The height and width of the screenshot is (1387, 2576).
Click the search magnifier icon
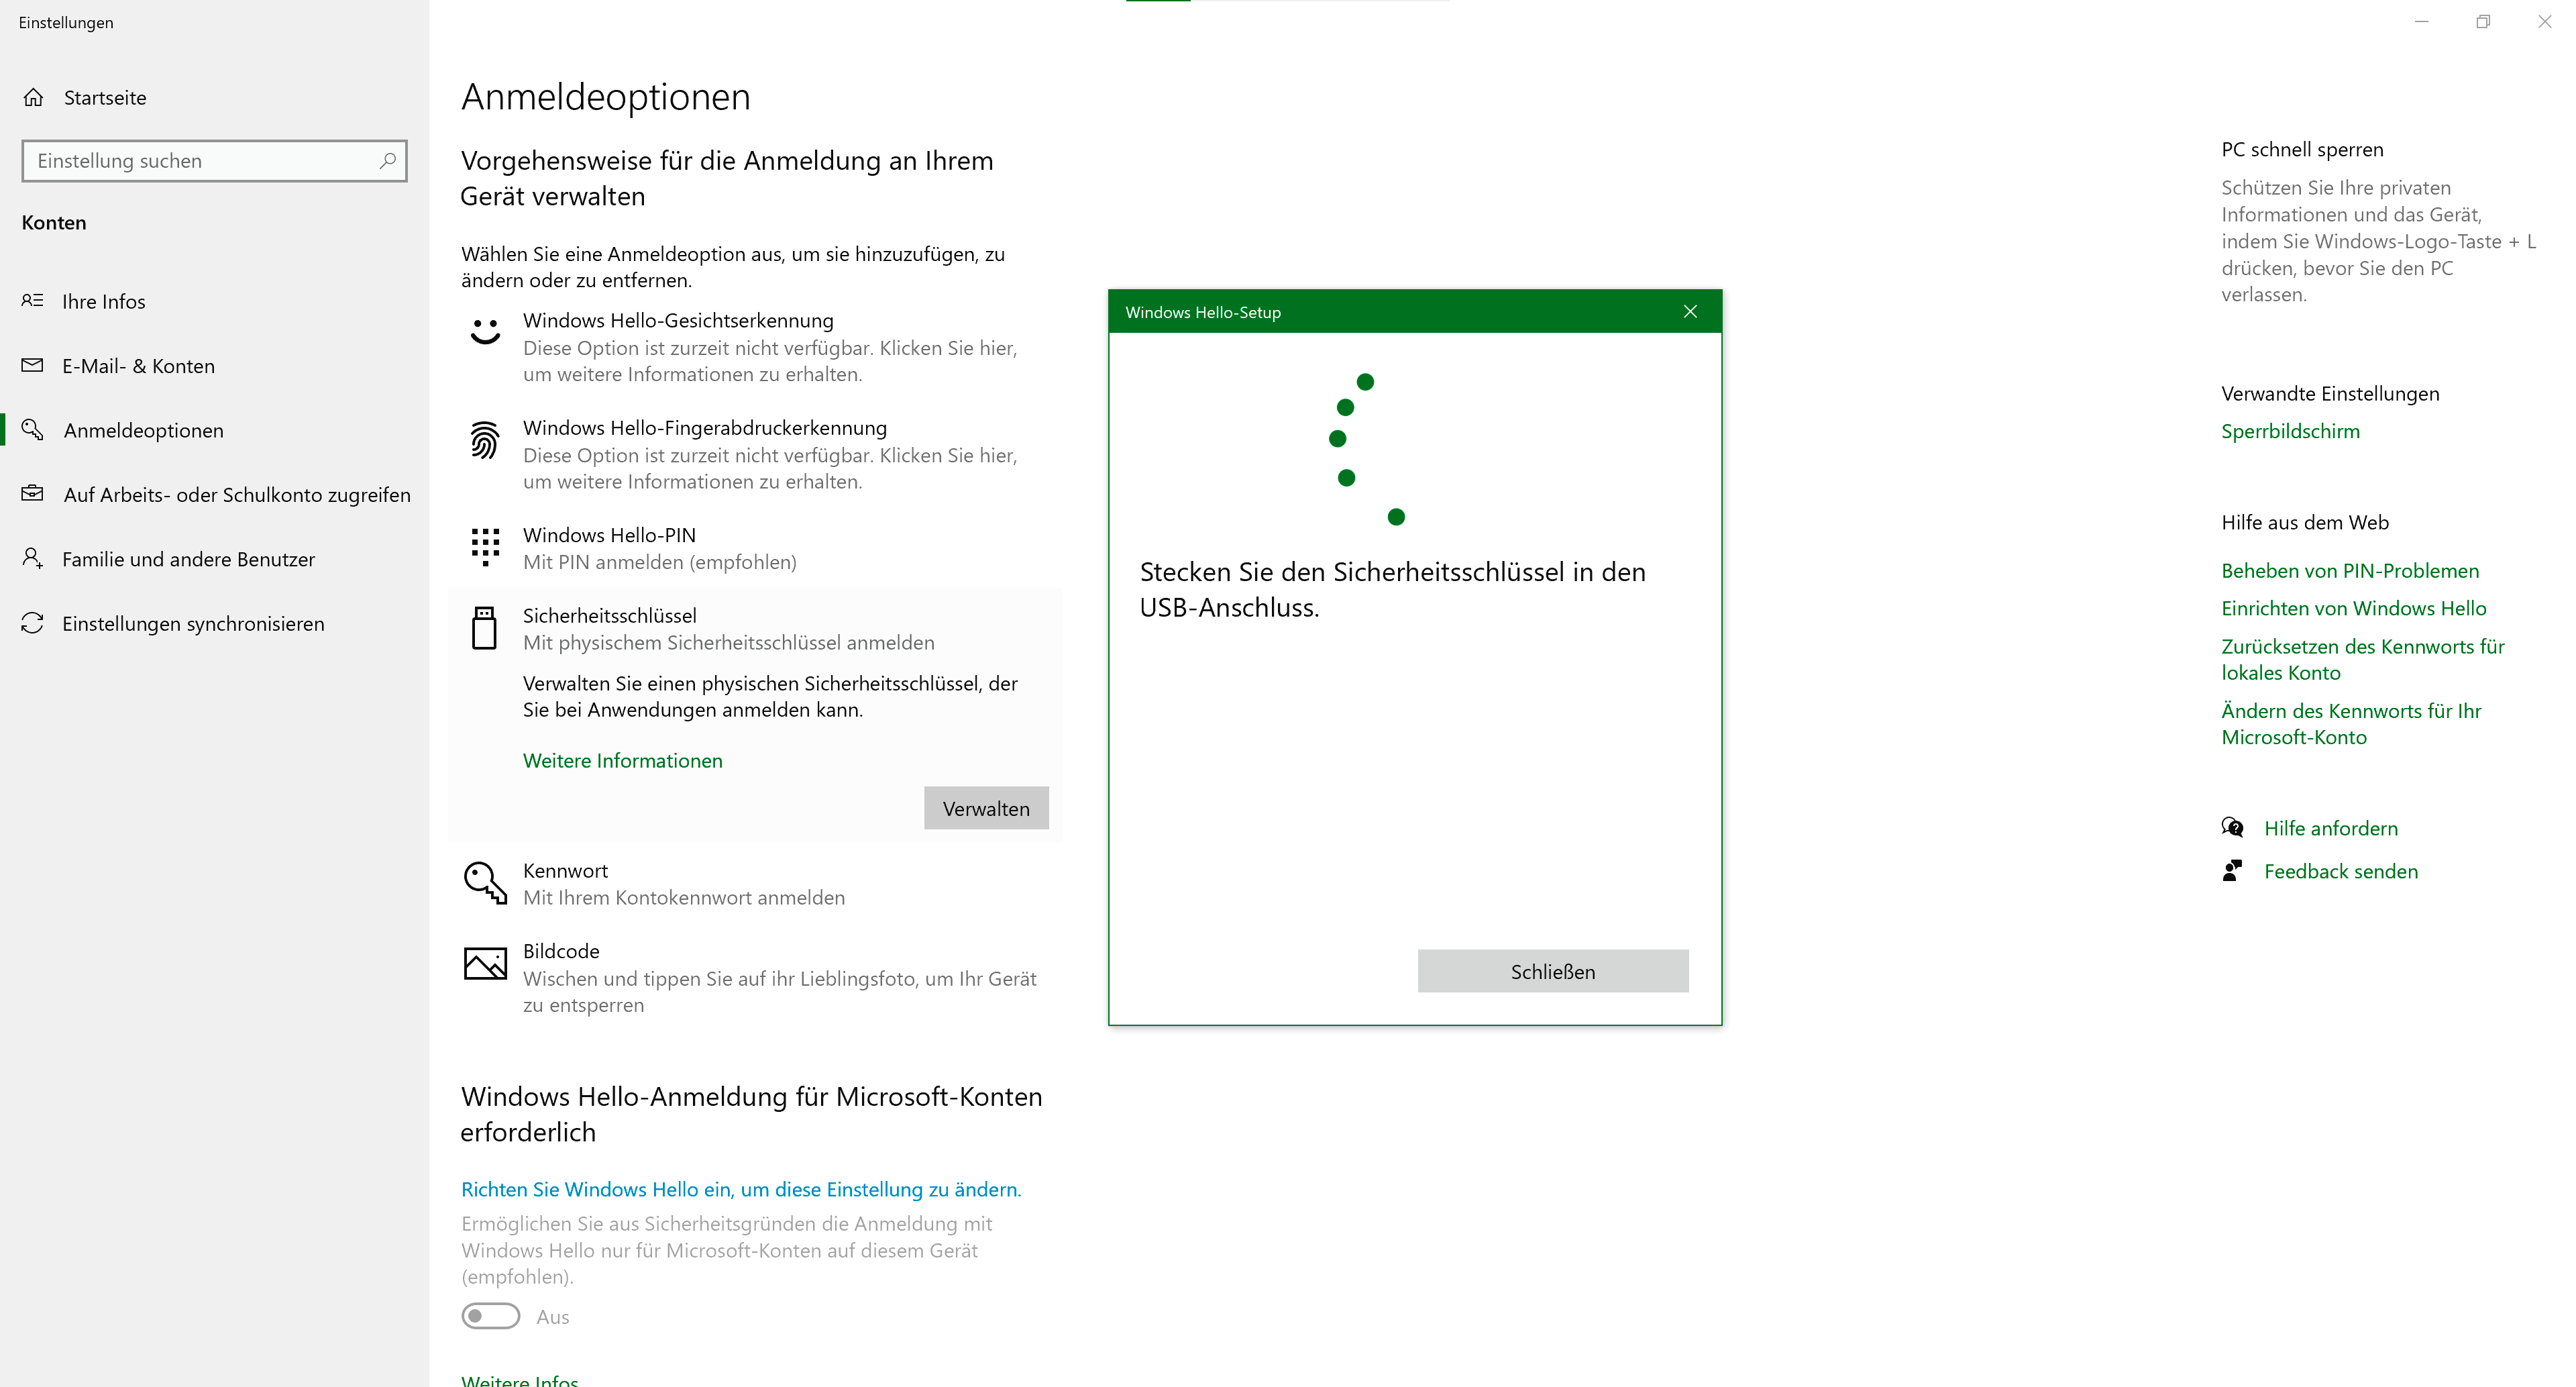[388, 161]
